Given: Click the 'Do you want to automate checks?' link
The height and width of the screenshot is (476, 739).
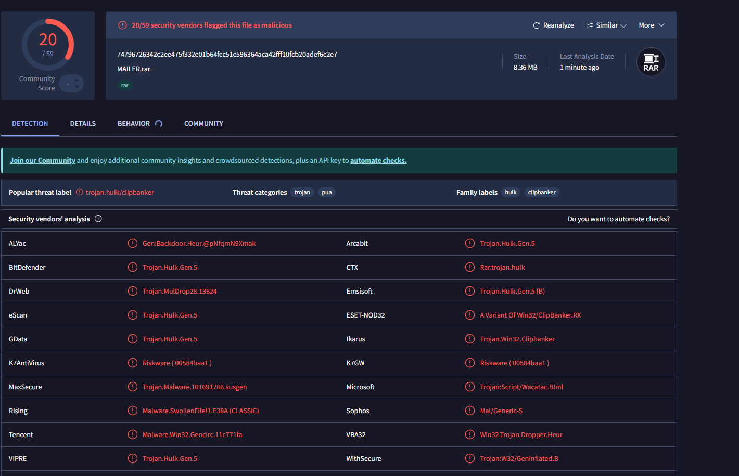Looking at the screenshot, I should coord(619,219).
